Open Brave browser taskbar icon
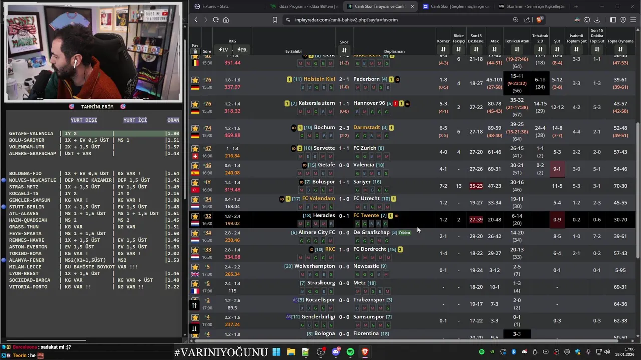Image resolution: width=641 pixels, height=360 pixels. 365,352
